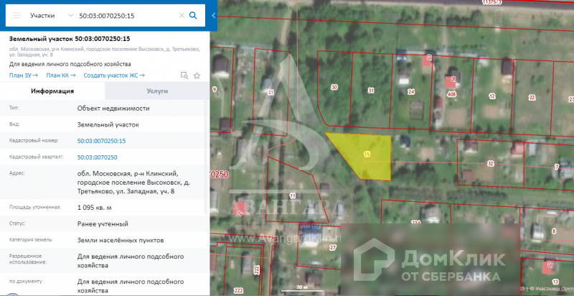Click parcel 24 label on map
Screen dimensions: 574x296
pyautogui.click(x=411, y=92)
